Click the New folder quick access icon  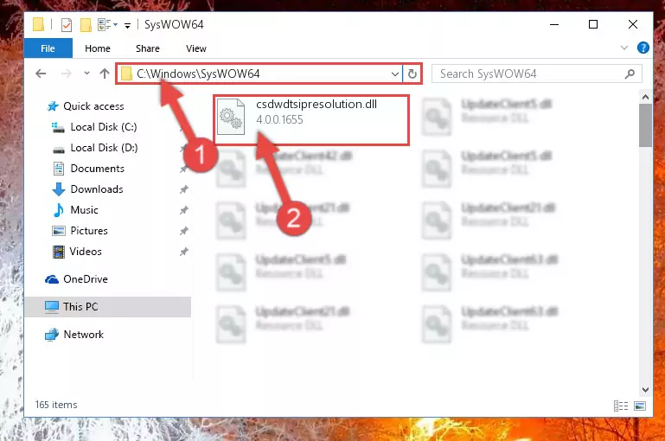[86, 25]
